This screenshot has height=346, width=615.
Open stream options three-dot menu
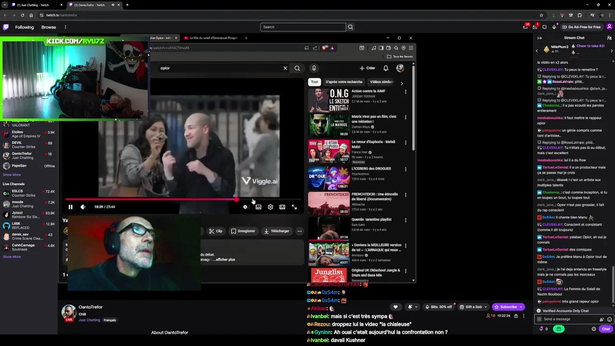coord(524,316)
